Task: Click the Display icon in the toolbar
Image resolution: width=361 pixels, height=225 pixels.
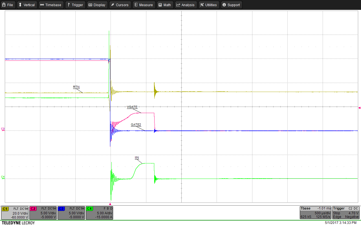Action: tap(91, 5)
